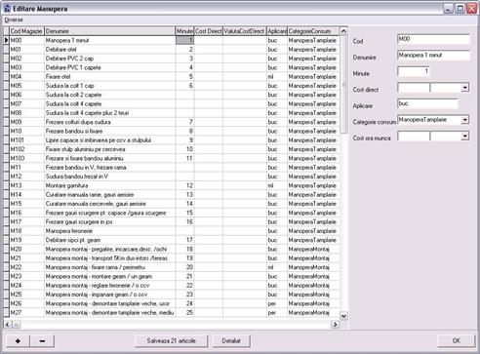Image resolution: width=480 pixels, height=354 pixels.
Task: Open the Cost ora munca currency dropdown
Action: [x=465, y=137]
